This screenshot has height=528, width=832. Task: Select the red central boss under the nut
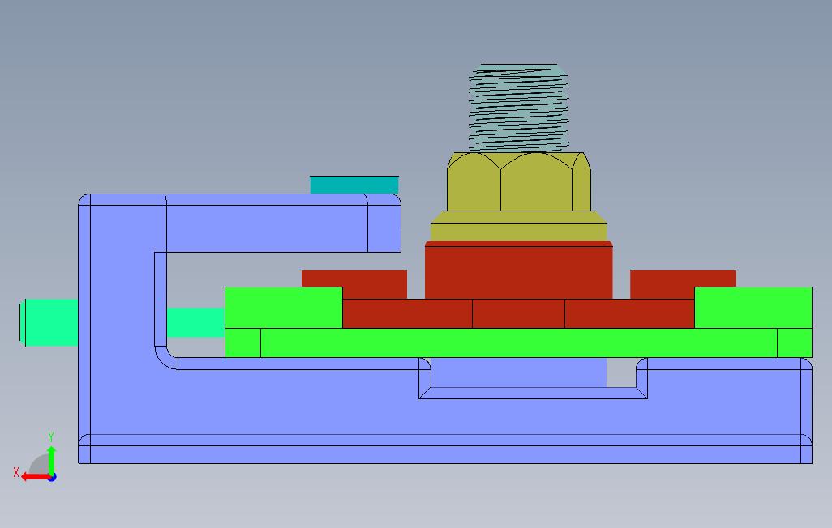click(518, 270)
